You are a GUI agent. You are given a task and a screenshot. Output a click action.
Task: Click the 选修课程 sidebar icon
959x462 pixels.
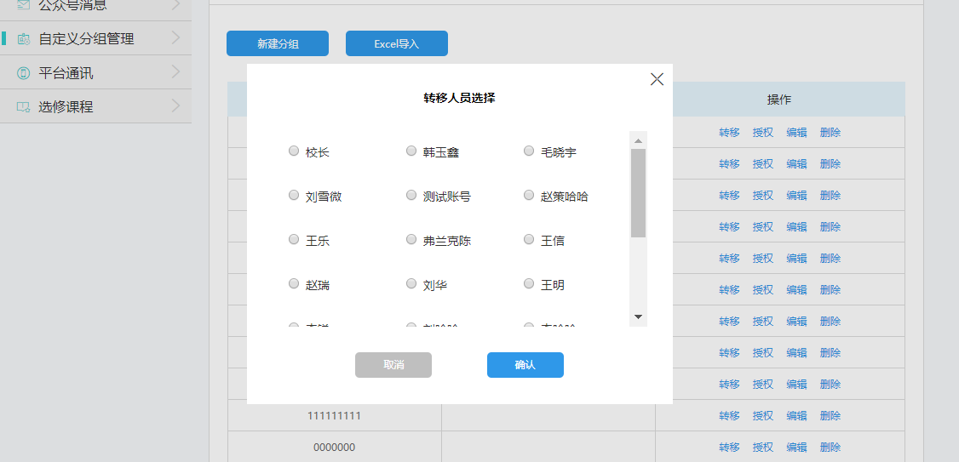coord(23,107)
